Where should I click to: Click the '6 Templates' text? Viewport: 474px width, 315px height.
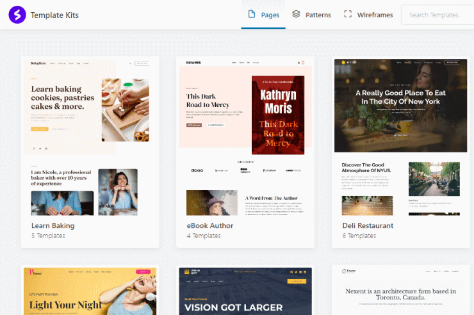(359, 236)
